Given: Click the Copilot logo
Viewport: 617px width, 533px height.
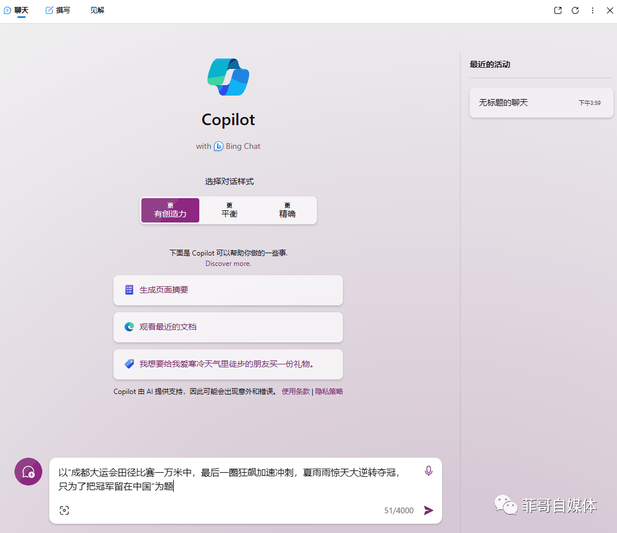Looking at the screenshot, I should click(228, 77).
